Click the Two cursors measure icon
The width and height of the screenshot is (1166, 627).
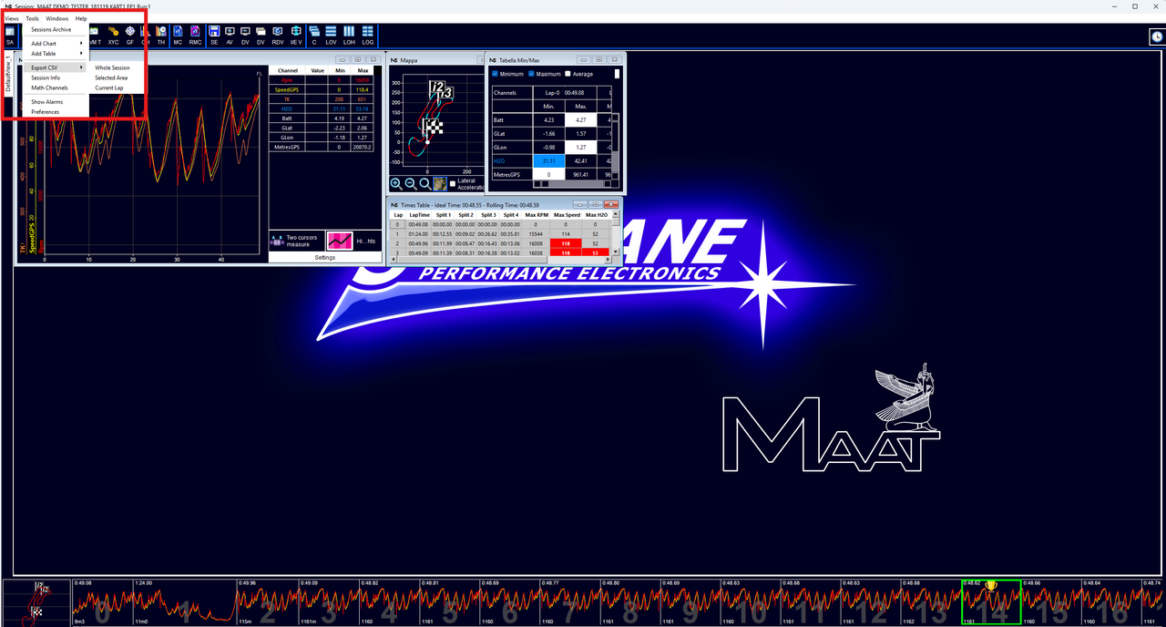pos(278,241)
